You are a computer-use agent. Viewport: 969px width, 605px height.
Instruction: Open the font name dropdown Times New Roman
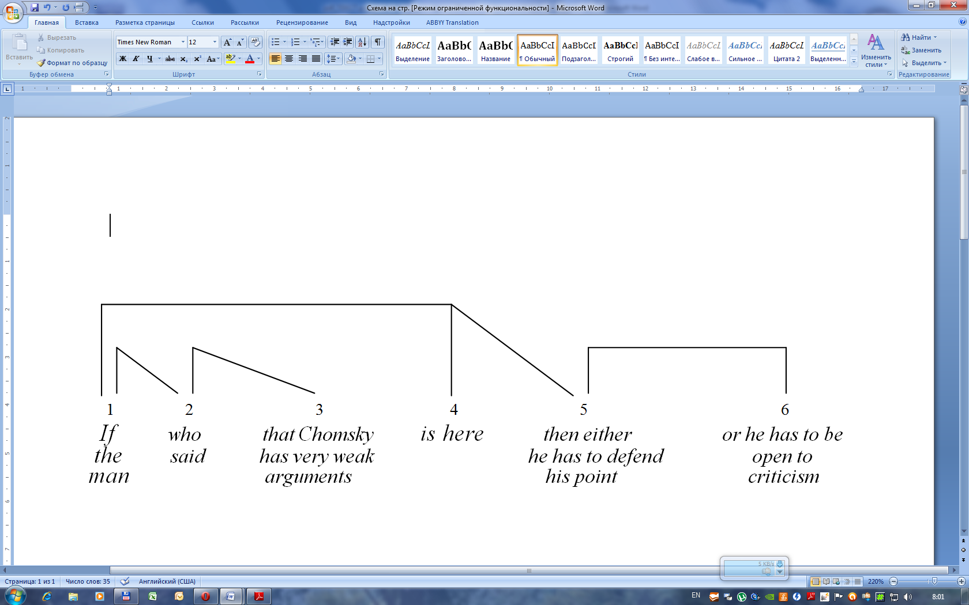[x=183, y=42]
